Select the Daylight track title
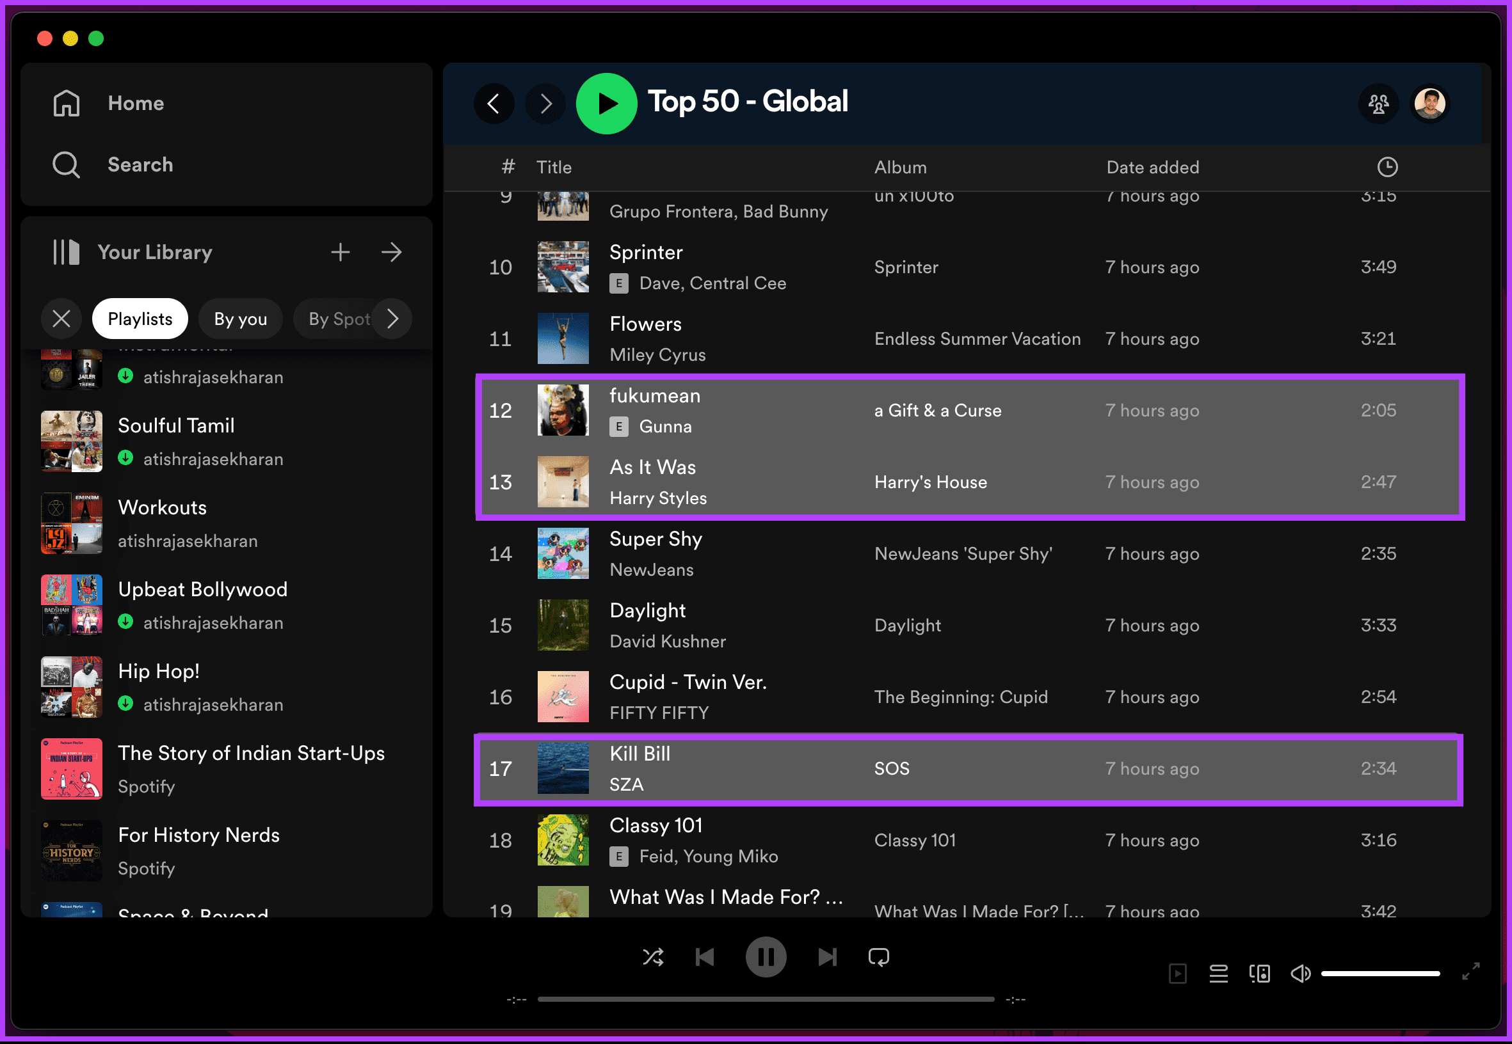Image resolution: width=1512 pixels, height=1044 pixels. pos(647,610)
